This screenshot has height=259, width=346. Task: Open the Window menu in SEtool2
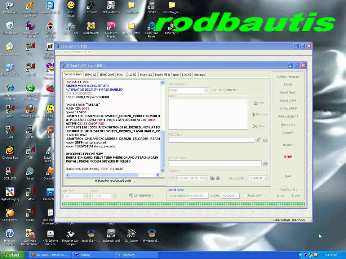click(x=78, y=52)
